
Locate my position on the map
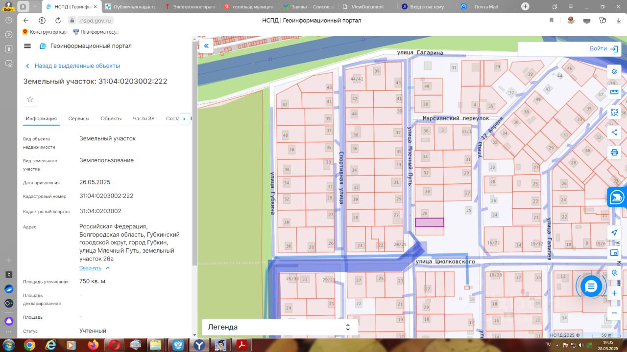point(614,233)
